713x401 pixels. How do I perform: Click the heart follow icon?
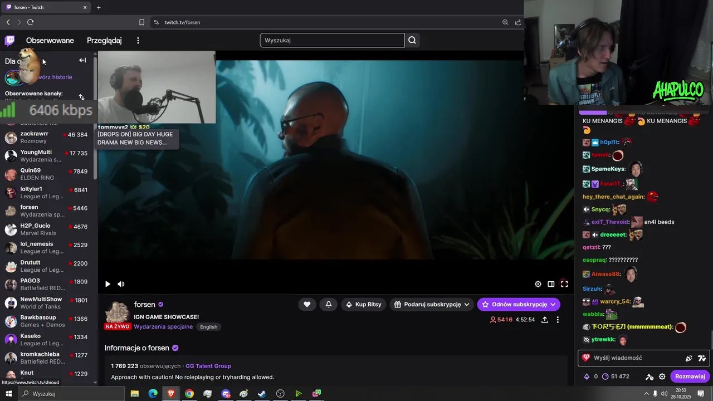pos(307,304)
